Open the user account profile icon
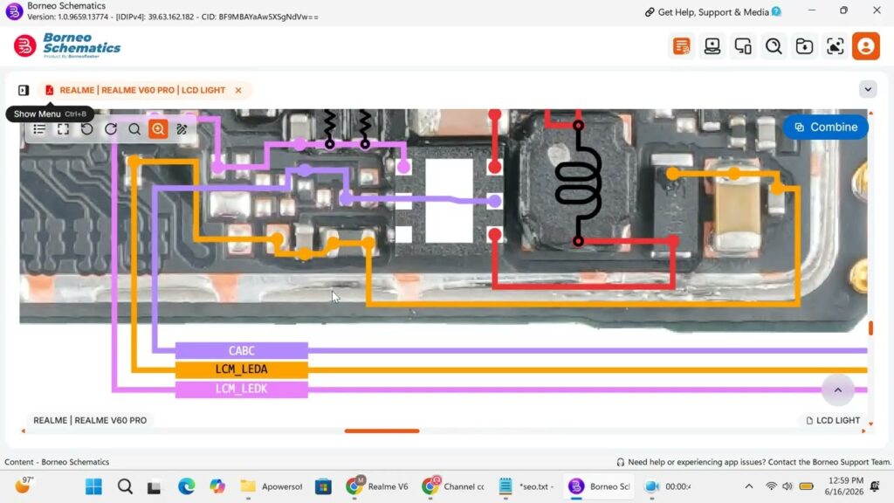 865,46
